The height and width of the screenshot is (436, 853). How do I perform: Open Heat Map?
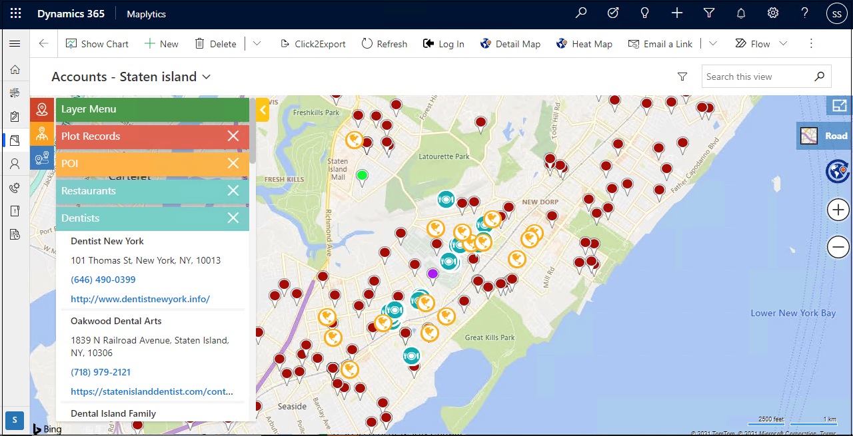584,44
